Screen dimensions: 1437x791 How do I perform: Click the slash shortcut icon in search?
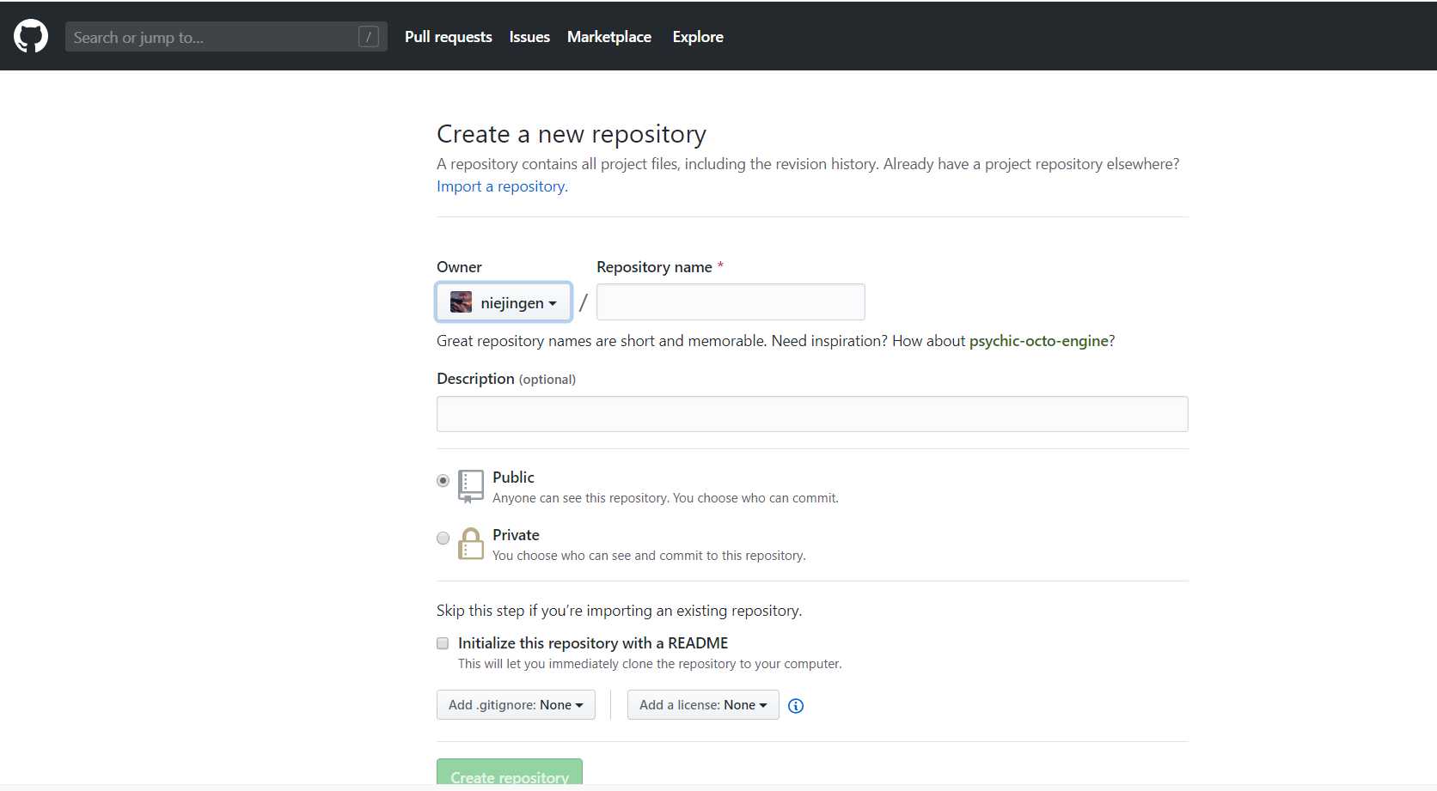369,37
